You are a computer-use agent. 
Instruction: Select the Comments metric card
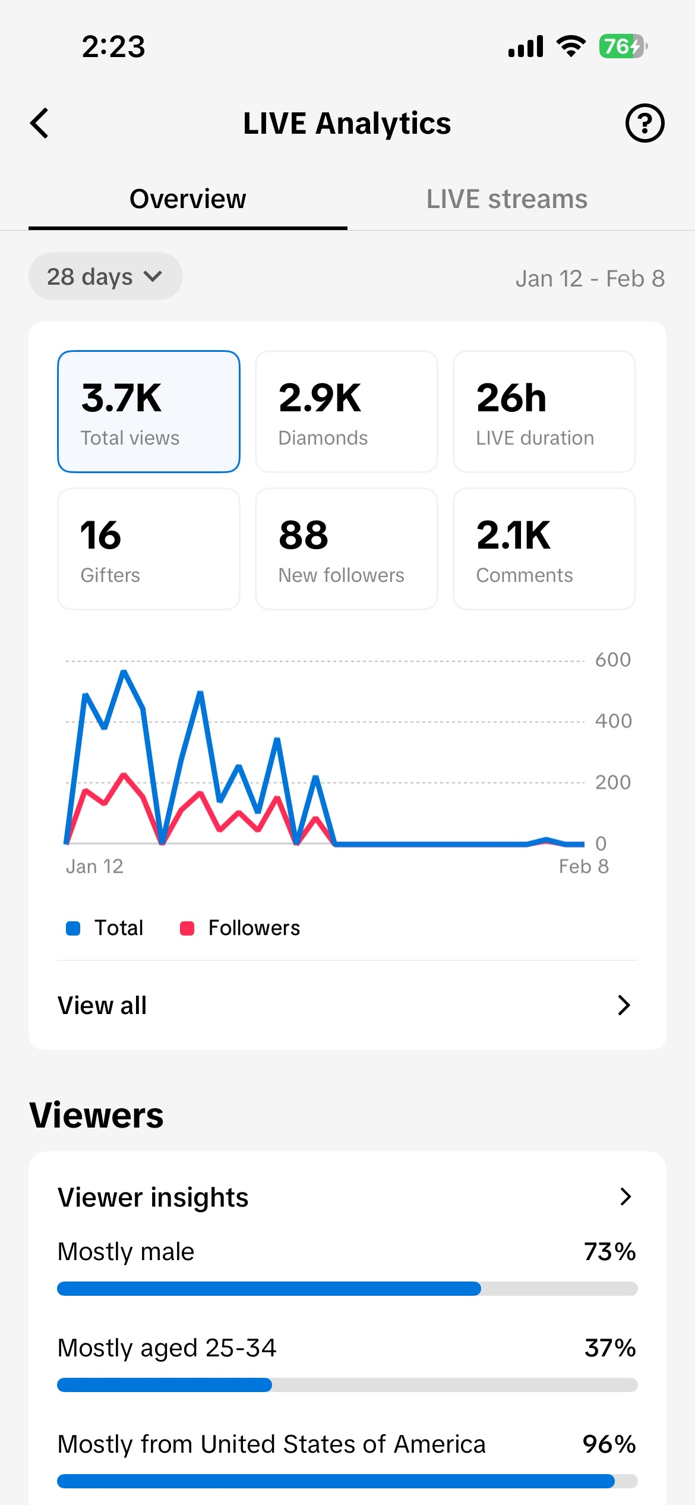coord(544,549)
